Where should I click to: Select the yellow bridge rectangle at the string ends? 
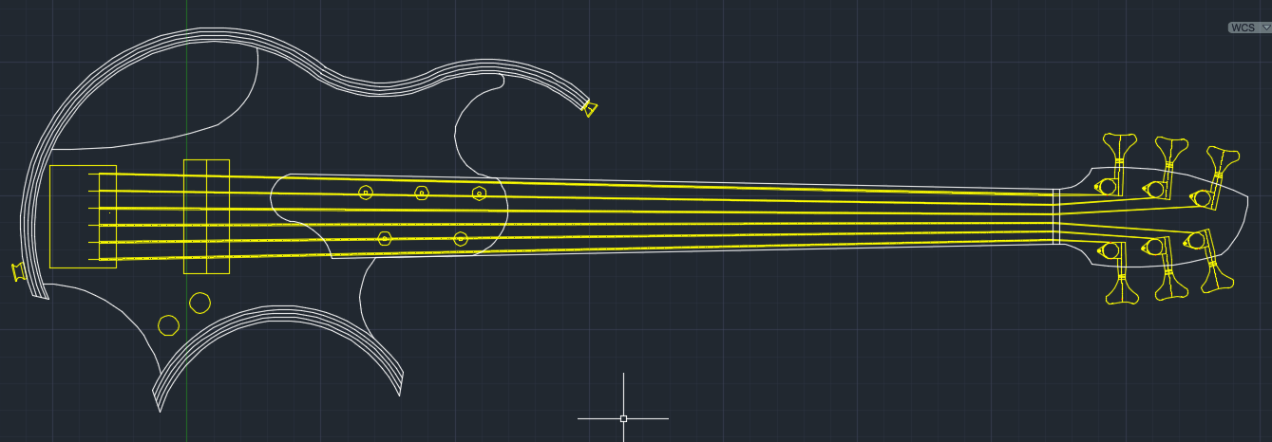[x=83, y=216]
